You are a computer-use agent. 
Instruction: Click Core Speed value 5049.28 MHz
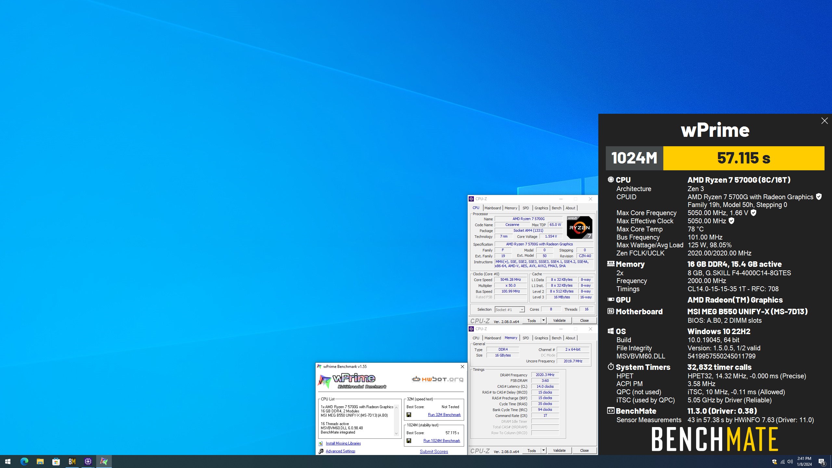pyautogui.click(x=511, y=279)
